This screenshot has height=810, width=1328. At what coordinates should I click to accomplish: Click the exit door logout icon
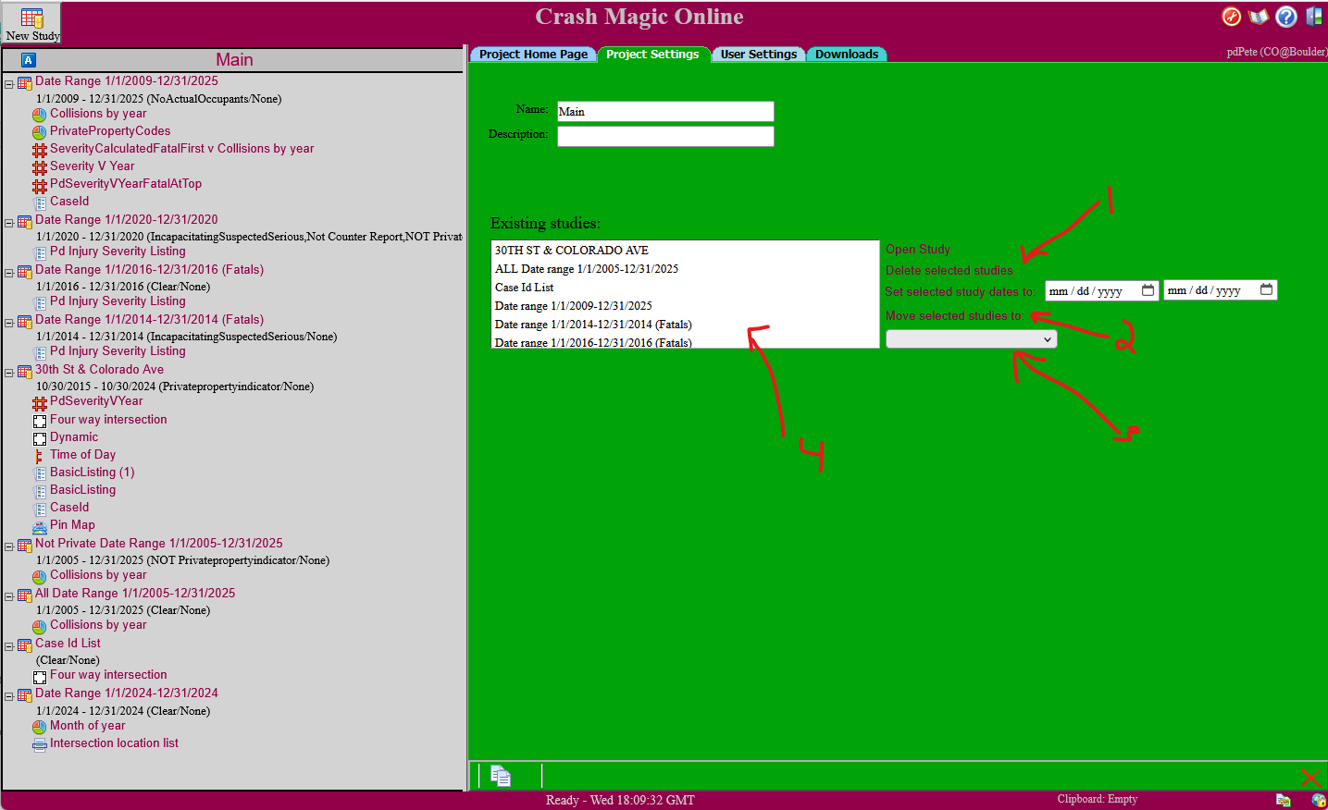[1314, 17]
